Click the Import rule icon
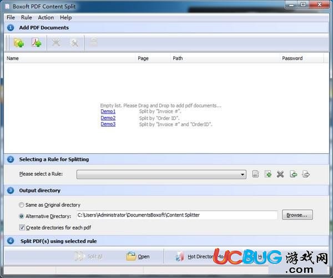The image size is (333, 278). coord(293,174)
